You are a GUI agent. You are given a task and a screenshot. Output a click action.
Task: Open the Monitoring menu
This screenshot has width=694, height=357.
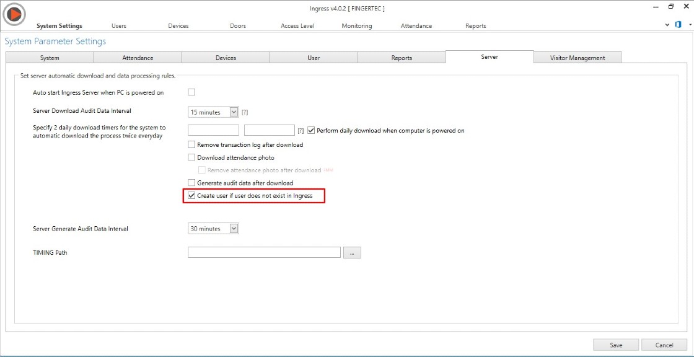357,25
